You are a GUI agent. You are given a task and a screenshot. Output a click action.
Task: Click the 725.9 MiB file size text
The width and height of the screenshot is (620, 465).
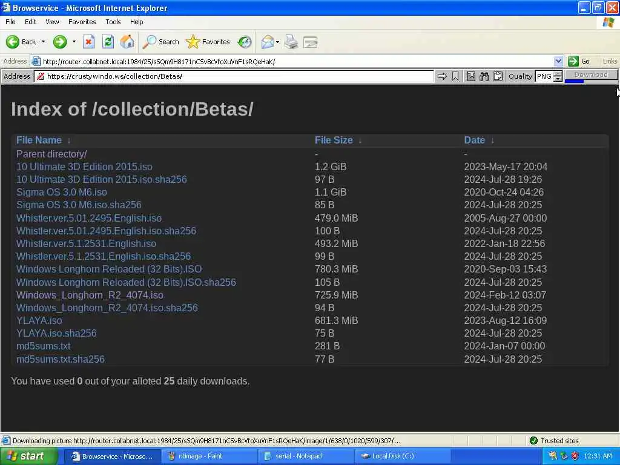pos(336,295)
